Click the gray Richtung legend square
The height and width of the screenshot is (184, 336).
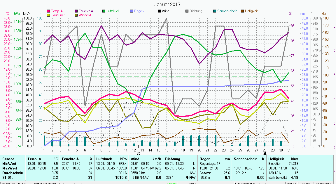pos(187,11)
